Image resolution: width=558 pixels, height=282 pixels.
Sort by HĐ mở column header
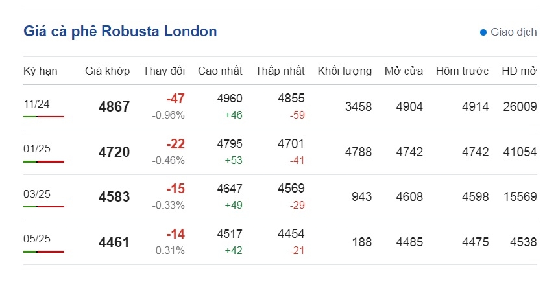click(519, 71)
